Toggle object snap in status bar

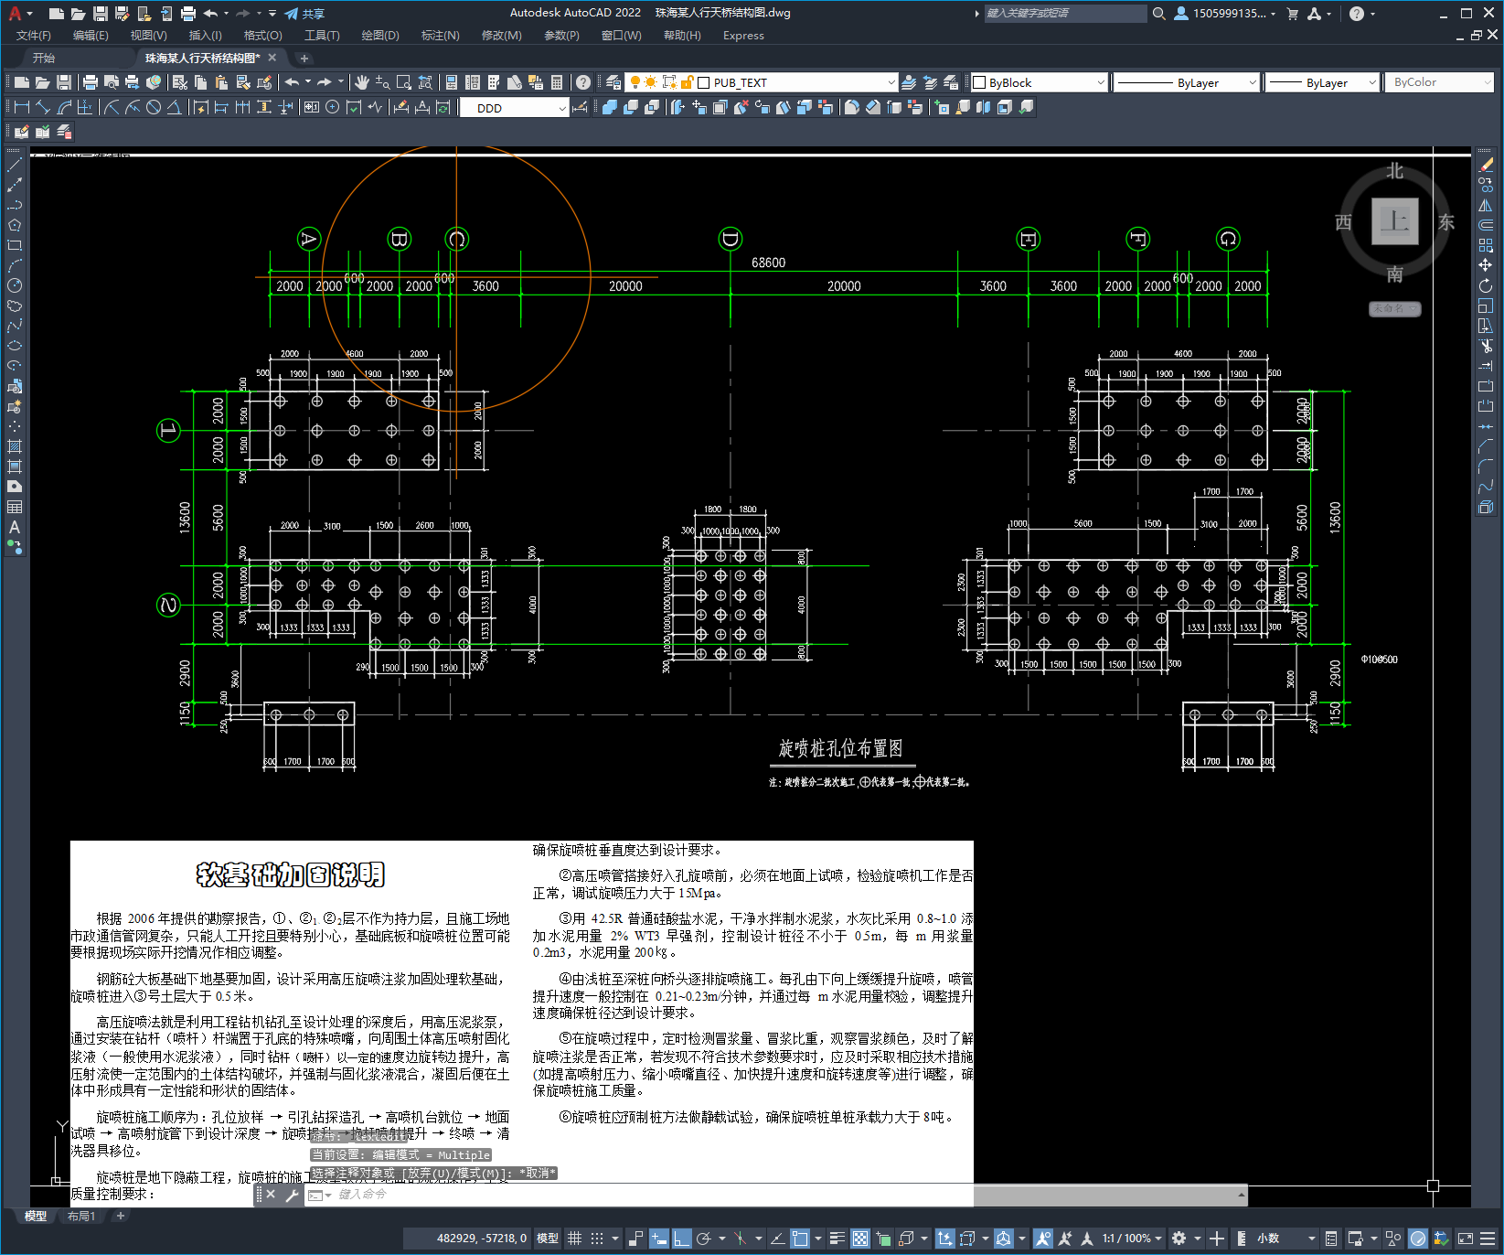[799, 1239]
